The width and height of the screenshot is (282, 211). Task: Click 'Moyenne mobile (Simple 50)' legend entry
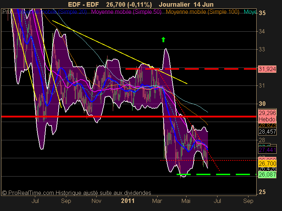[x=126, y=12]
